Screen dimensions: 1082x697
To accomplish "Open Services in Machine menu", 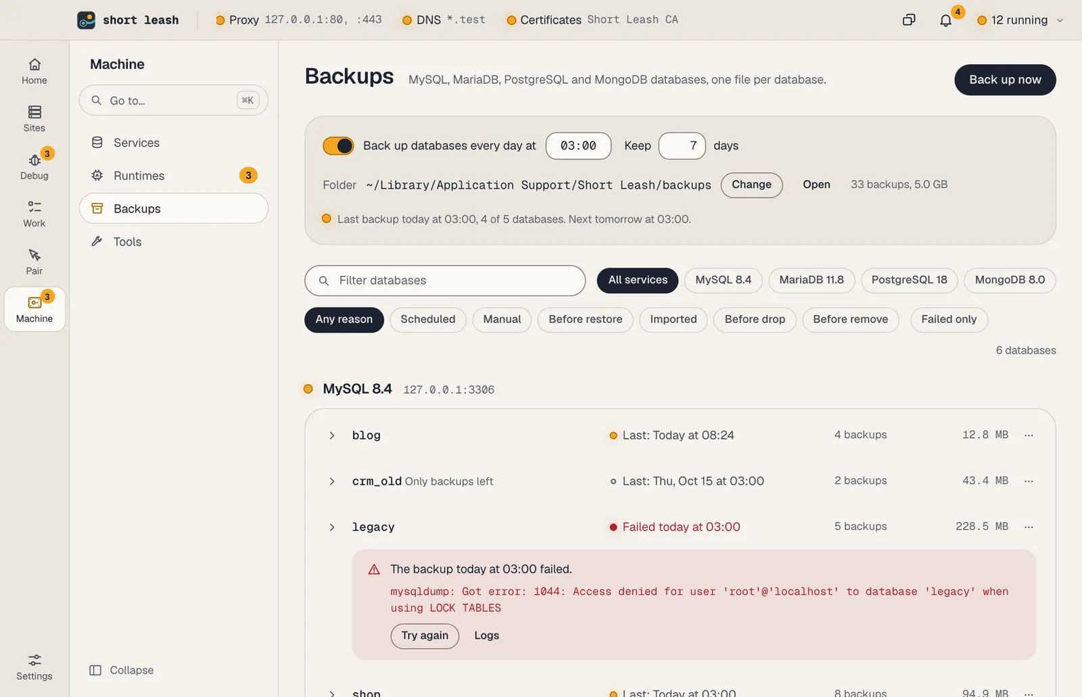I will pyautogui.click(x=174, y=143).
